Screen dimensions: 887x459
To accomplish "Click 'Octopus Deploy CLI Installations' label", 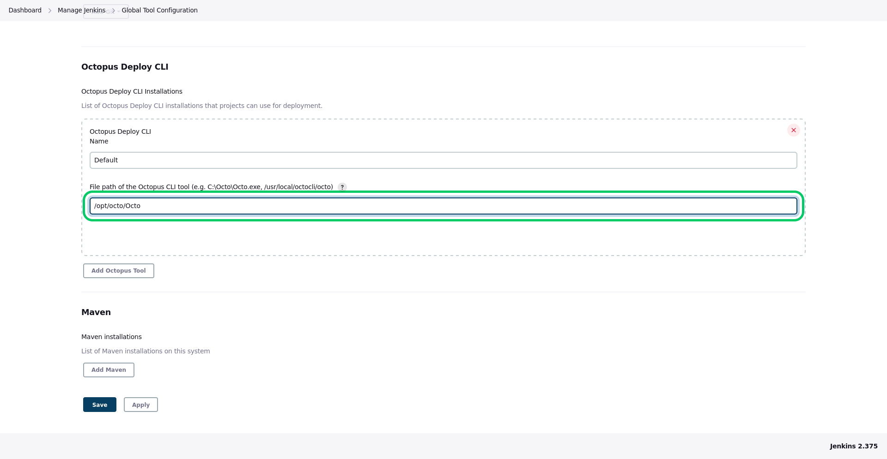I will pos(132,91).
